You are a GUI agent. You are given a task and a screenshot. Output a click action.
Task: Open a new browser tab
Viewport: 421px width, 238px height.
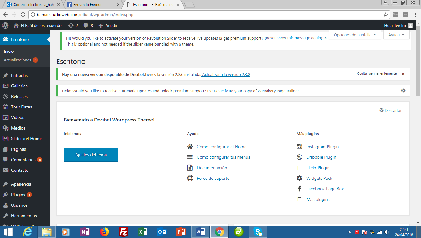[189, 5]
